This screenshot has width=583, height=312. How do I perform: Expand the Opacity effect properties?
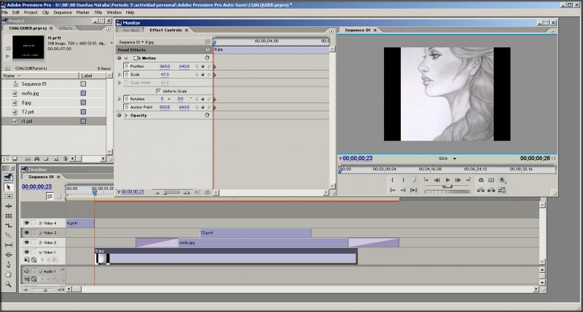coord(120,115)
